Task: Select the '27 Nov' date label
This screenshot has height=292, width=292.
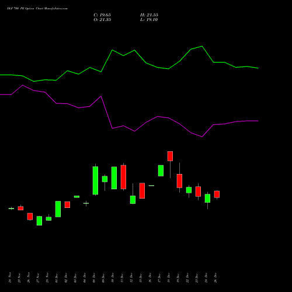Action: 38,277
